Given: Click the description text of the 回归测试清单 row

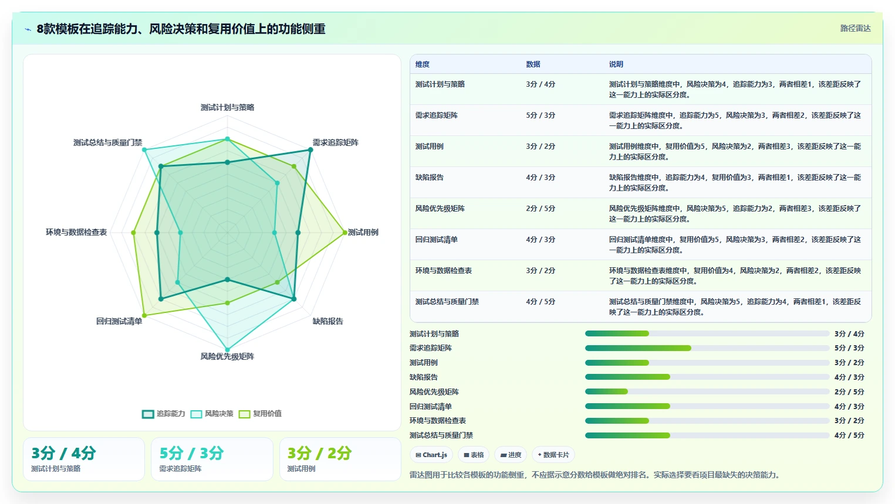Looking at the screenshot, I should [735, 245].
